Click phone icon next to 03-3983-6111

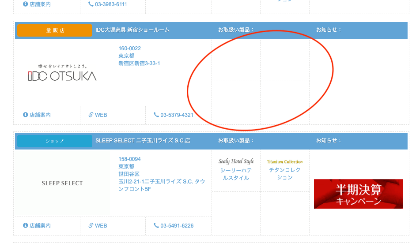[x=91, y=4]
